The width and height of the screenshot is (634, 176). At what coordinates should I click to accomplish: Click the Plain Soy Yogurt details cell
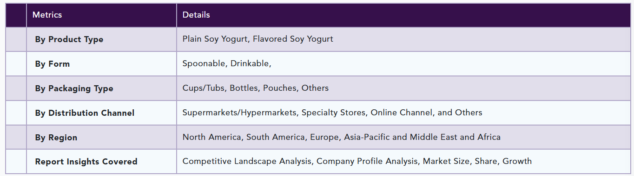(403, 39)
